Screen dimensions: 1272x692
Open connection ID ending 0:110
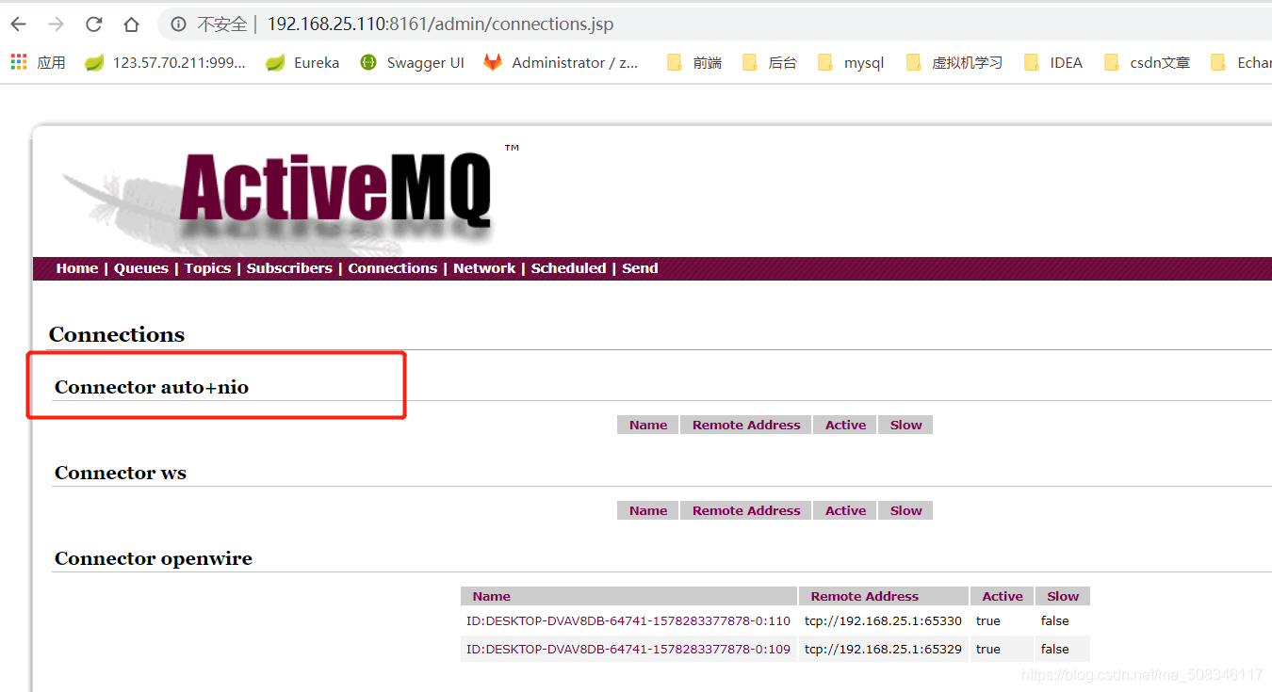(628, 621)
